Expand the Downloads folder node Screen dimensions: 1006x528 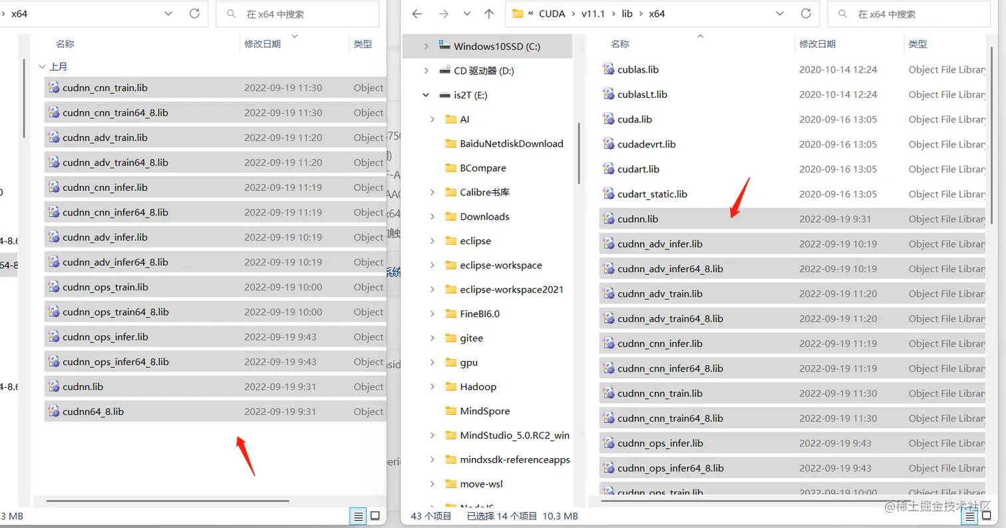(432, 217)
